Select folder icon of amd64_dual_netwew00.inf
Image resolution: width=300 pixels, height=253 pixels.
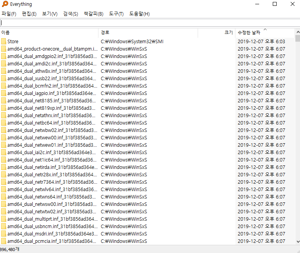[4, 138]
